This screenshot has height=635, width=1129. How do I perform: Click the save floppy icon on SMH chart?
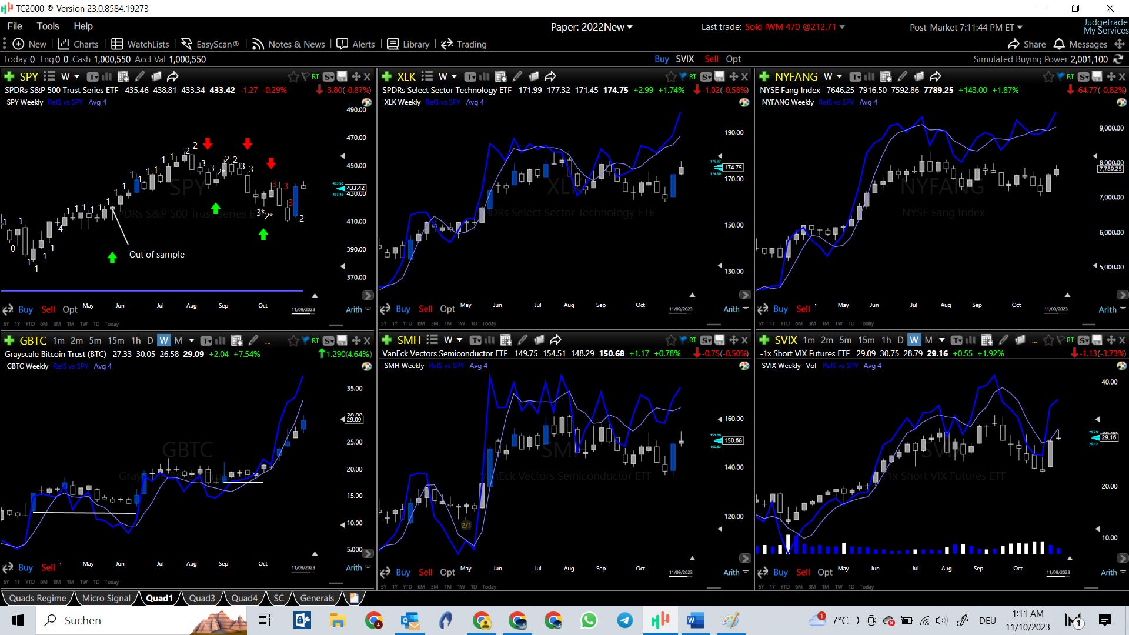(x=719, y=340)
